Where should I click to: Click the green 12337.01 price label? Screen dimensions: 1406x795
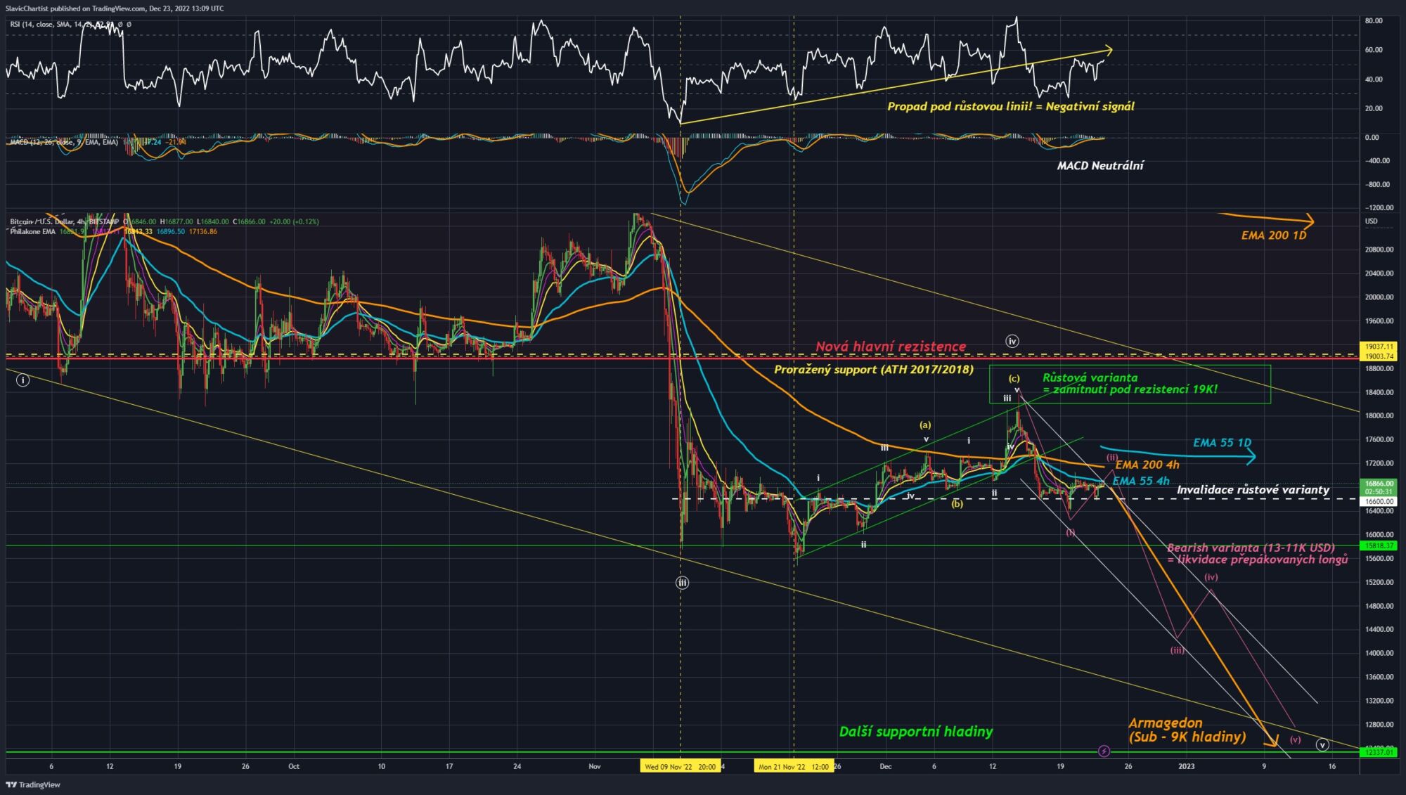click(1379, 752)
